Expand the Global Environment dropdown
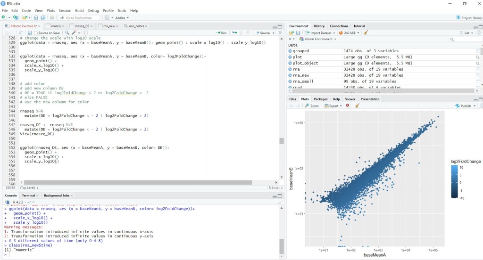This screenshot has height=260, width=483. coord(316,39)
